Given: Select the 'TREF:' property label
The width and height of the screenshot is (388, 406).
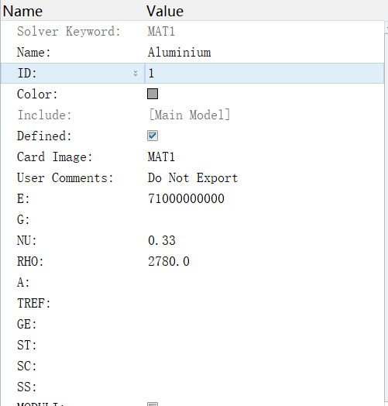Looking at the screenshot, I should (x=33, y=303).
